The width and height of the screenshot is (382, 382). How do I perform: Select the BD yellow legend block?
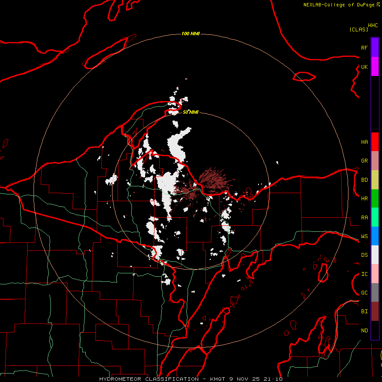click(375, 180)
